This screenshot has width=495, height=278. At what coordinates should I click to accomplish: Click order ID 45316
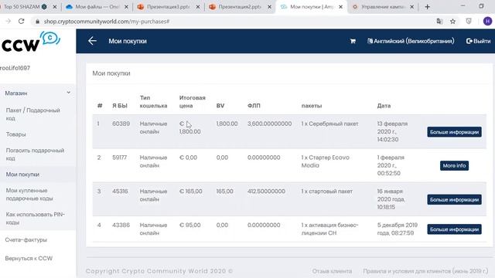120,191
